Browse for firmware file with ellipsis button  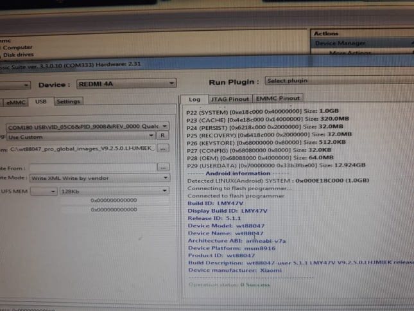click(163, 148)
